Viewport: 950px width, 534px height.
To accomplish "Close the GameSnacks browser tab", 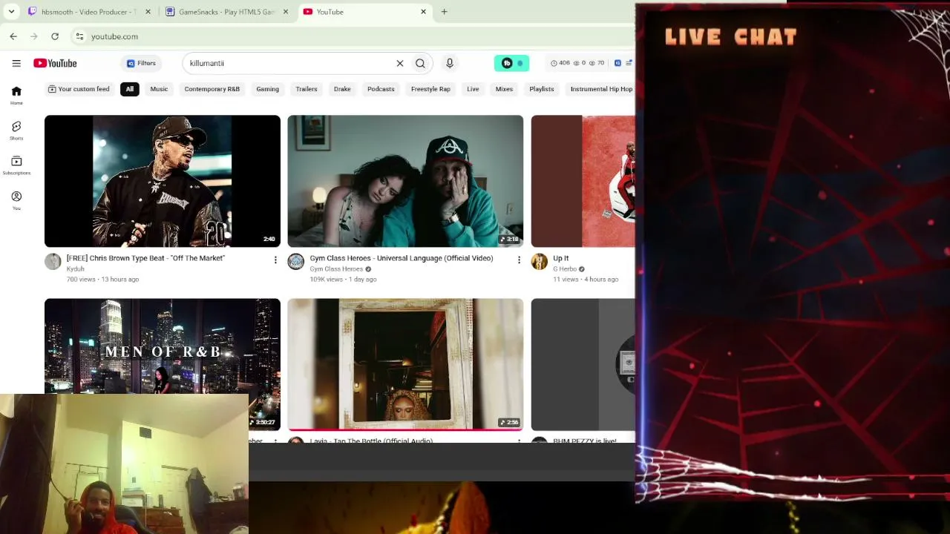I will point(286,12).
